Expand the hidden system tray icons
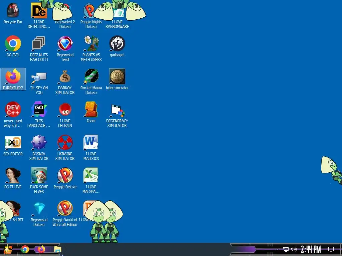Viewport: 342px width, 256px height. (278, 249)
